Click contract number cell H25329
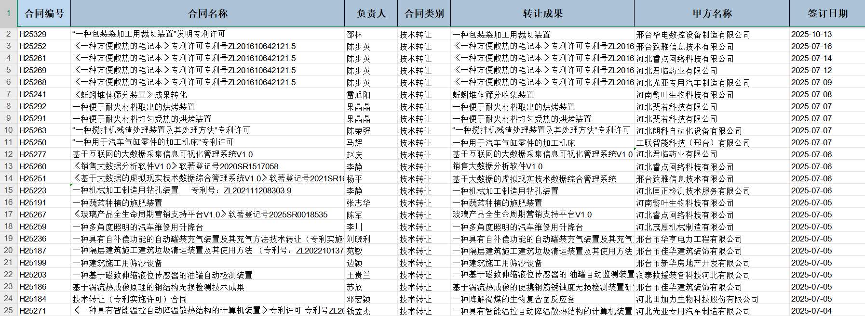Viewport: 865px width, 316px height. click(x=44, y=34)
